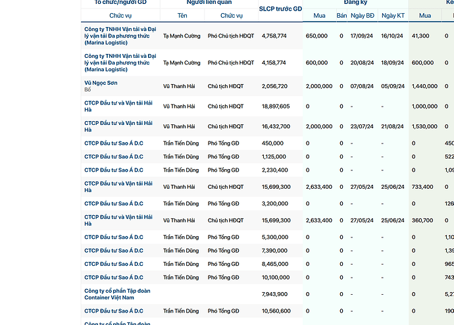The width and height of the screenshot is (454, 325).
Task: Open Sao Á D.C link in 3,200,000 row
Action: (114, 204)
